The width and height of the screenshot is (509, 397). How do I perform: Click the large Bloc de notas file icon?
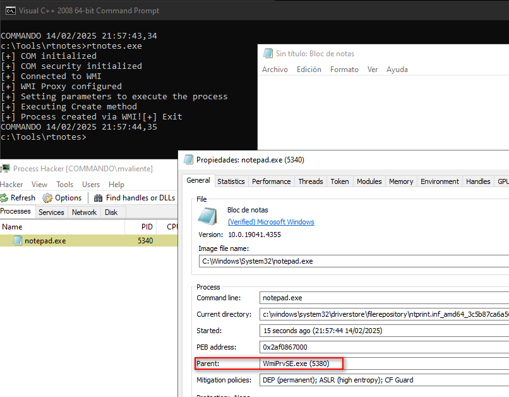pyautogui.click(x=208, y=216)
